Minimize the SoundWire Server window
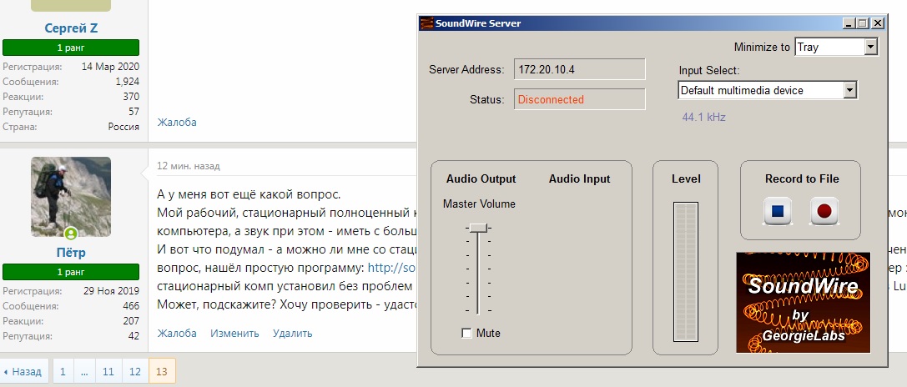907x387 pixels. point(850,23)
